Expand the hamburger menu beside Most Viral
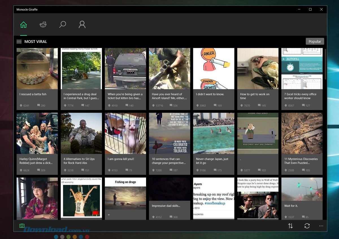 [x=19, y=41]
